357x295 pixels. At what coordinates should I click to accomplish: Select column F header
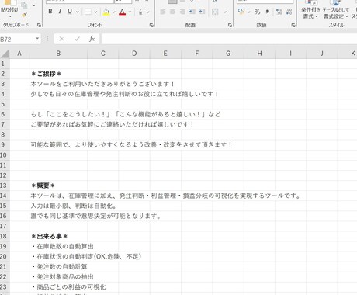pos(197,54)
